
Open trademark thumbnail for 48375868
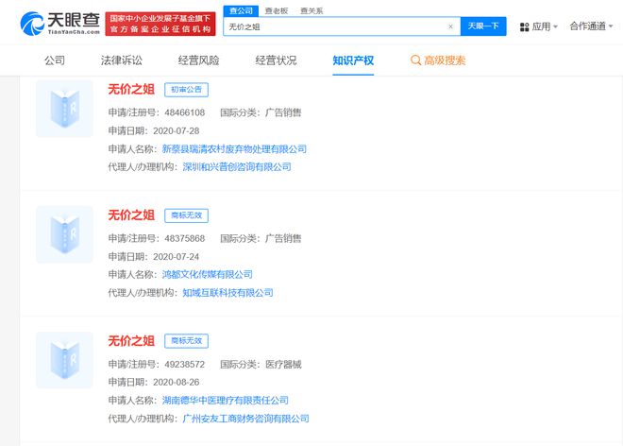[64, 234]
